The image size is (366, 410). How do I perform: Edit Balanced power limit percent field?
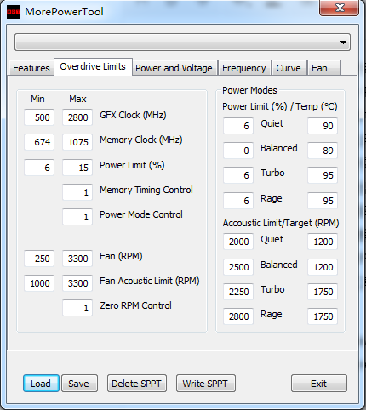pos(238,151)
